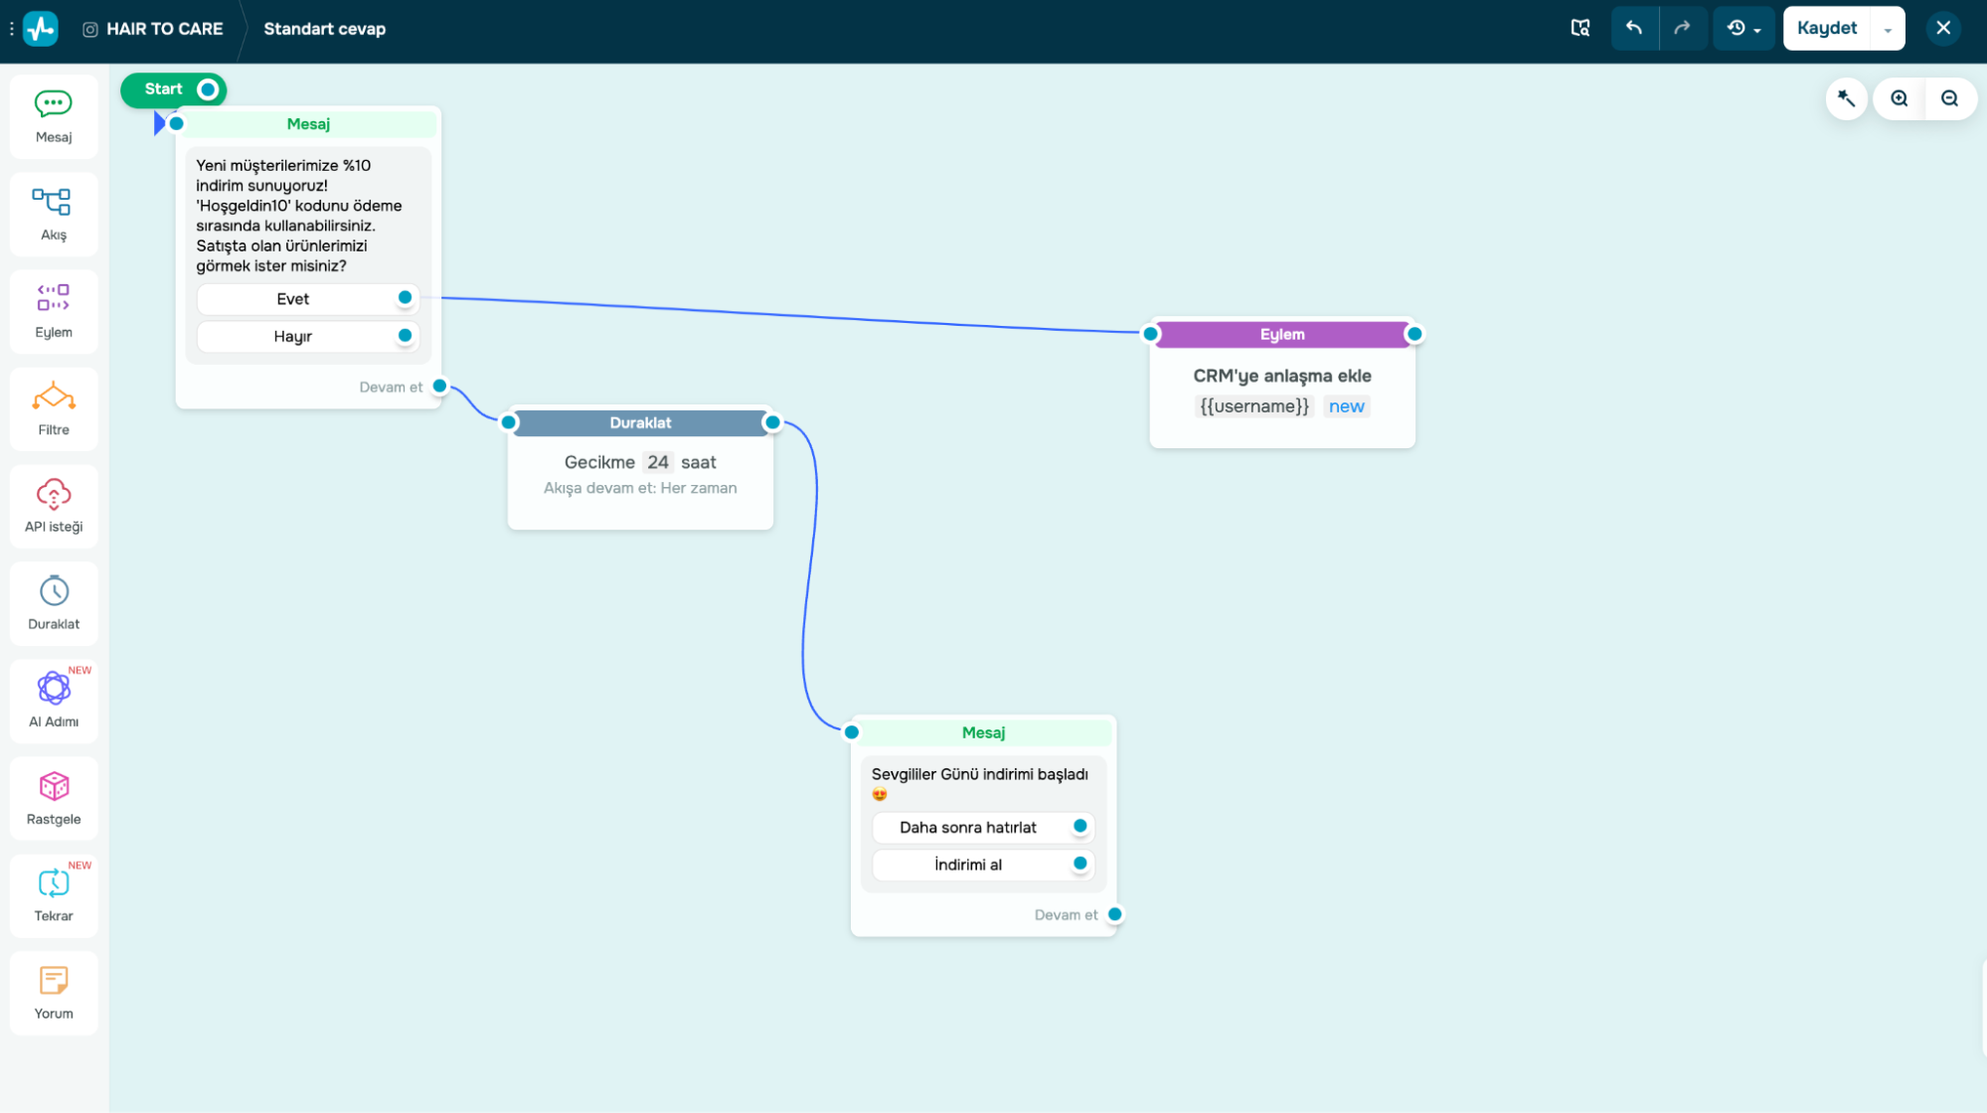
Task: Zoom in on the canvas
Action: [x=1899, y=98]
